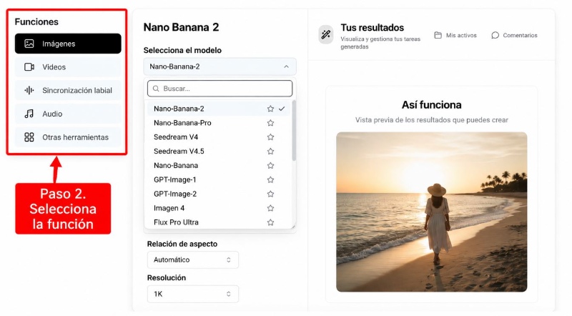
Task: Choose the Flux Pro Ultra model
Action: pos(219,222)
